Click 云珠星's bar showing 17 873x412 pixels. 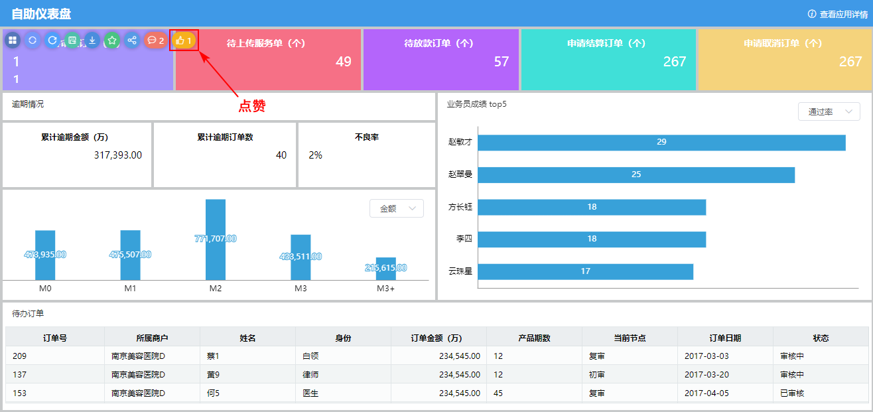coord(585,271)
